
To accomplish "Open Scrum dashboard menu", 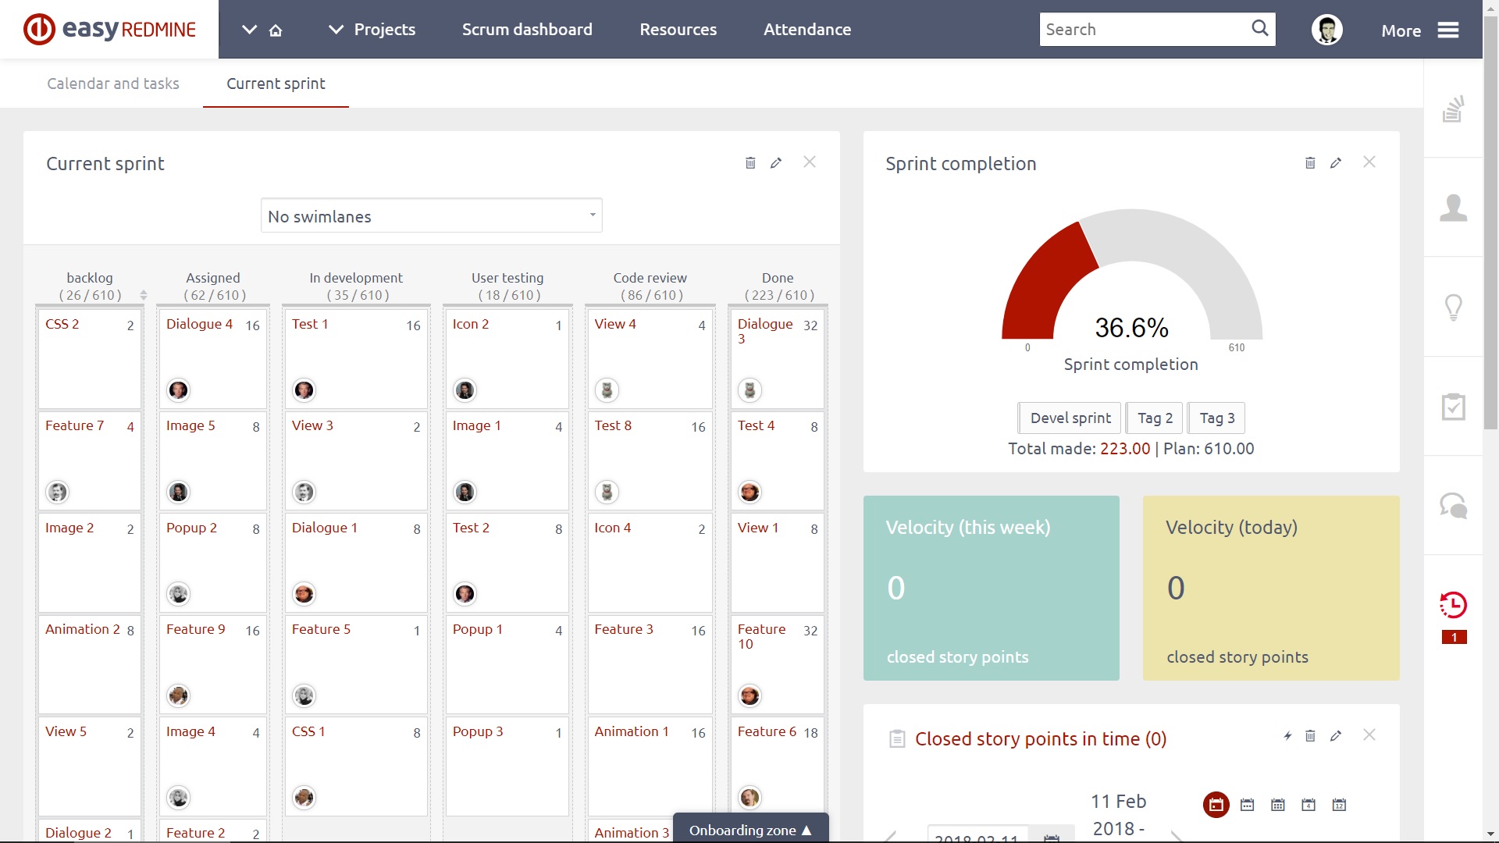I will click(x=527, y=30).
